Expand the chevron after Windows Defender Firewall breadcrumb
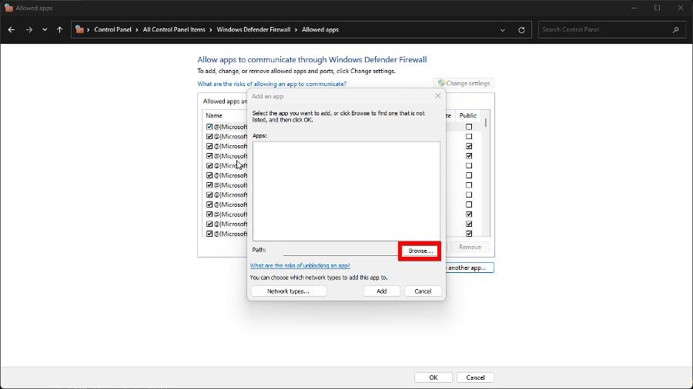 point(296,29)
